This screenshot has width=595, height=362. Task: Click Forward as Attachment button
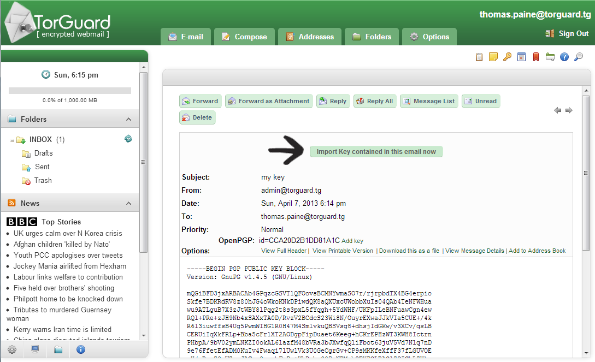[x=269, y=101]
